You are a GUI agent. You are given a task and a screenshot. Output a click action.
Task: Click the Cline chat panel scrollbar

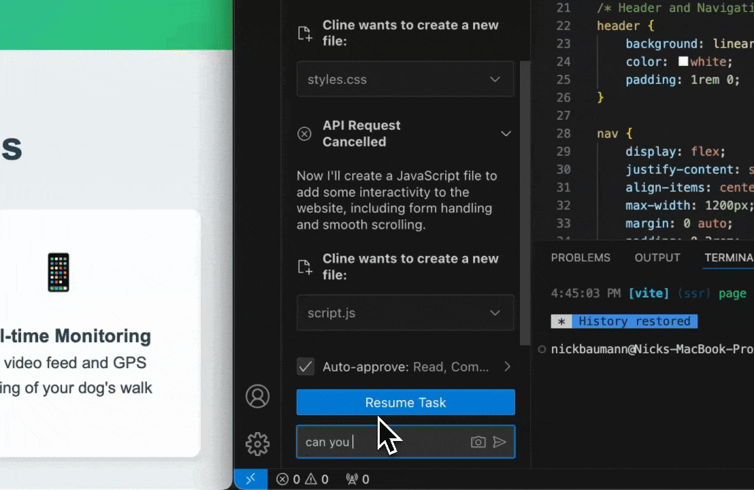pos(525,202)
